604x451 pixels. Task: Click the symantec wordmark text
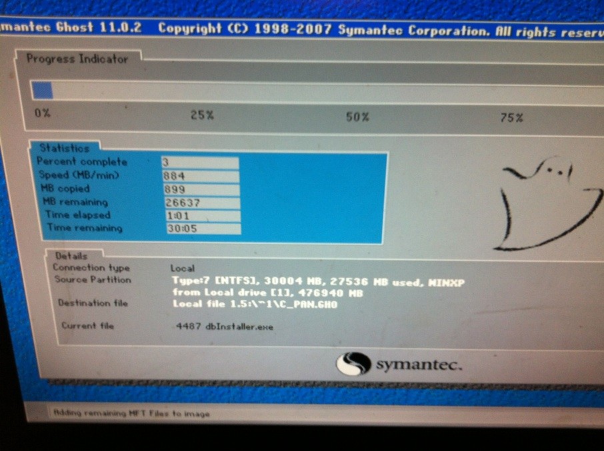pyautogui.click(x=419, y=364)
